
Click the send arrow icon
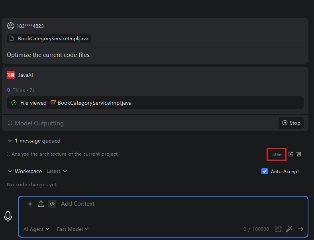click(x=300, y=229)
